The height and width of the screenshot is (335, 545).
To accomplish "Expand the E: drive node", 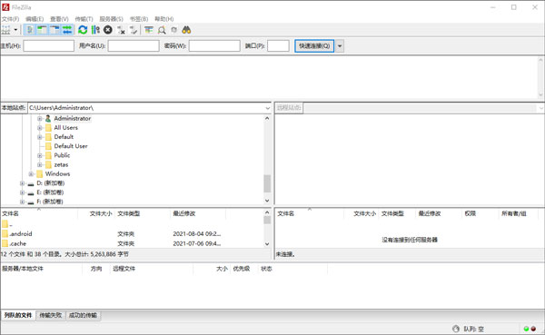I will click(22, 192).
